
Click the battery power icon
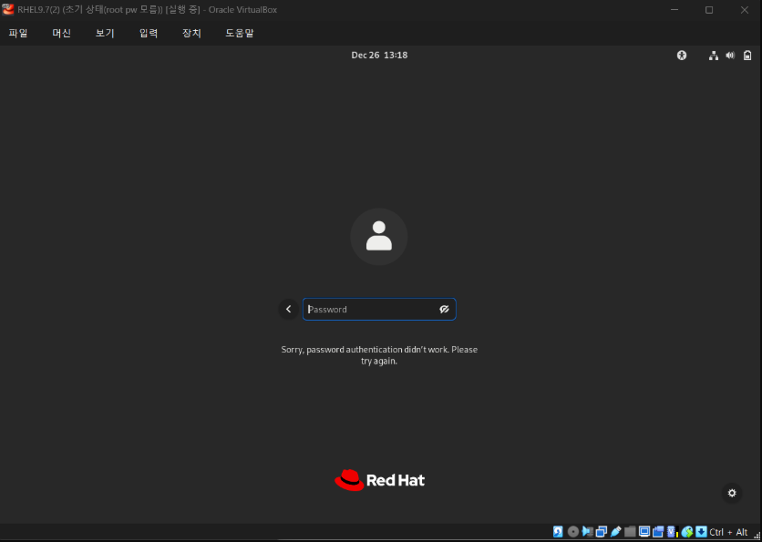click(x=747, y=56)
